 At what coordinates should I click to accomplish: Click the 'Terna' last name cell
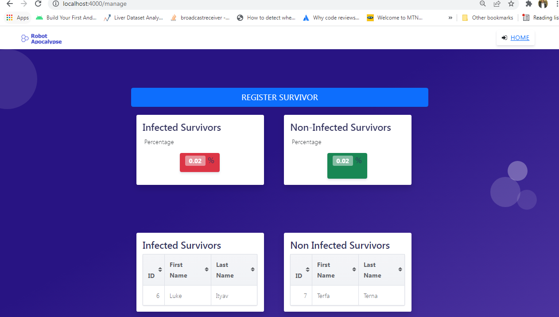[x=382, y=295]
